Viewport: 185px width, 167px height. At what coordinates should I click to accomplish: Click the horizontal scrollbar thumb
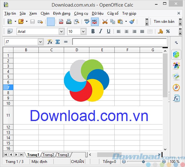point(109,155)
